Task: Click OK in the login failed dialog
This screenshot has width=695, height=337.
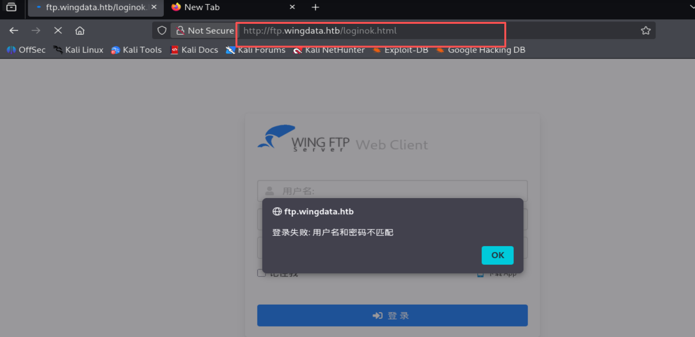Action: (497, 255)
